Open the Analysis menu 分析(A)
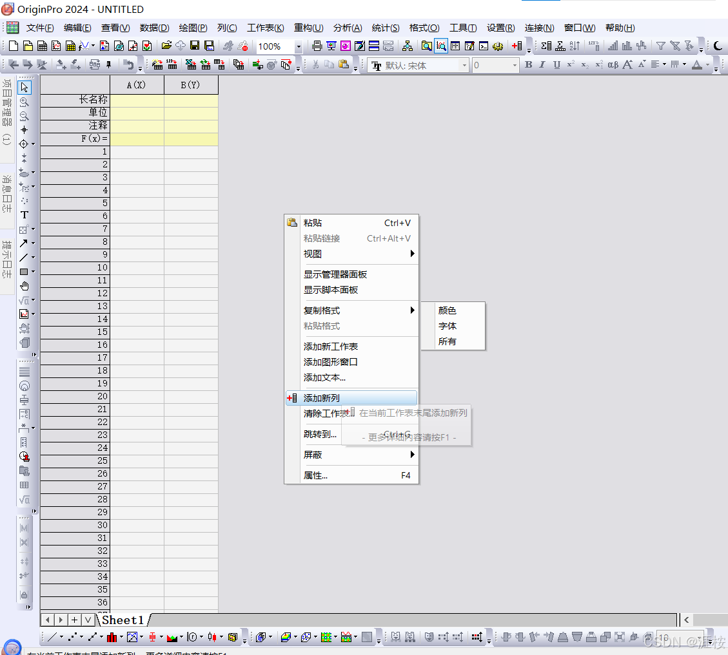Screen dimensions: 728x655 348,28
